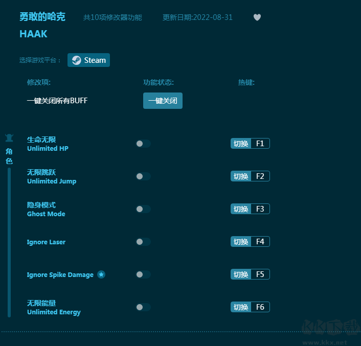Click the 生命无限 label
This screenshot has height=346, width=361.
(x=41, y=140)
